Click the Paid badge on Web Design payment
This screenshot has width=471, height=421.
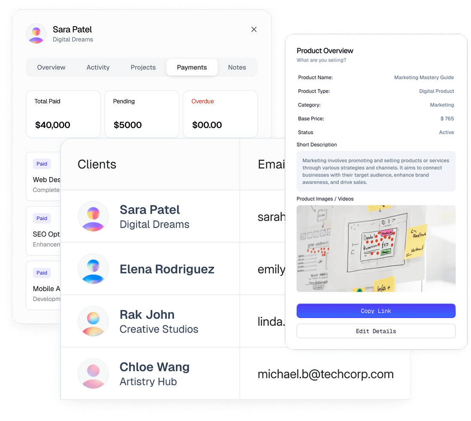(42, 164)
